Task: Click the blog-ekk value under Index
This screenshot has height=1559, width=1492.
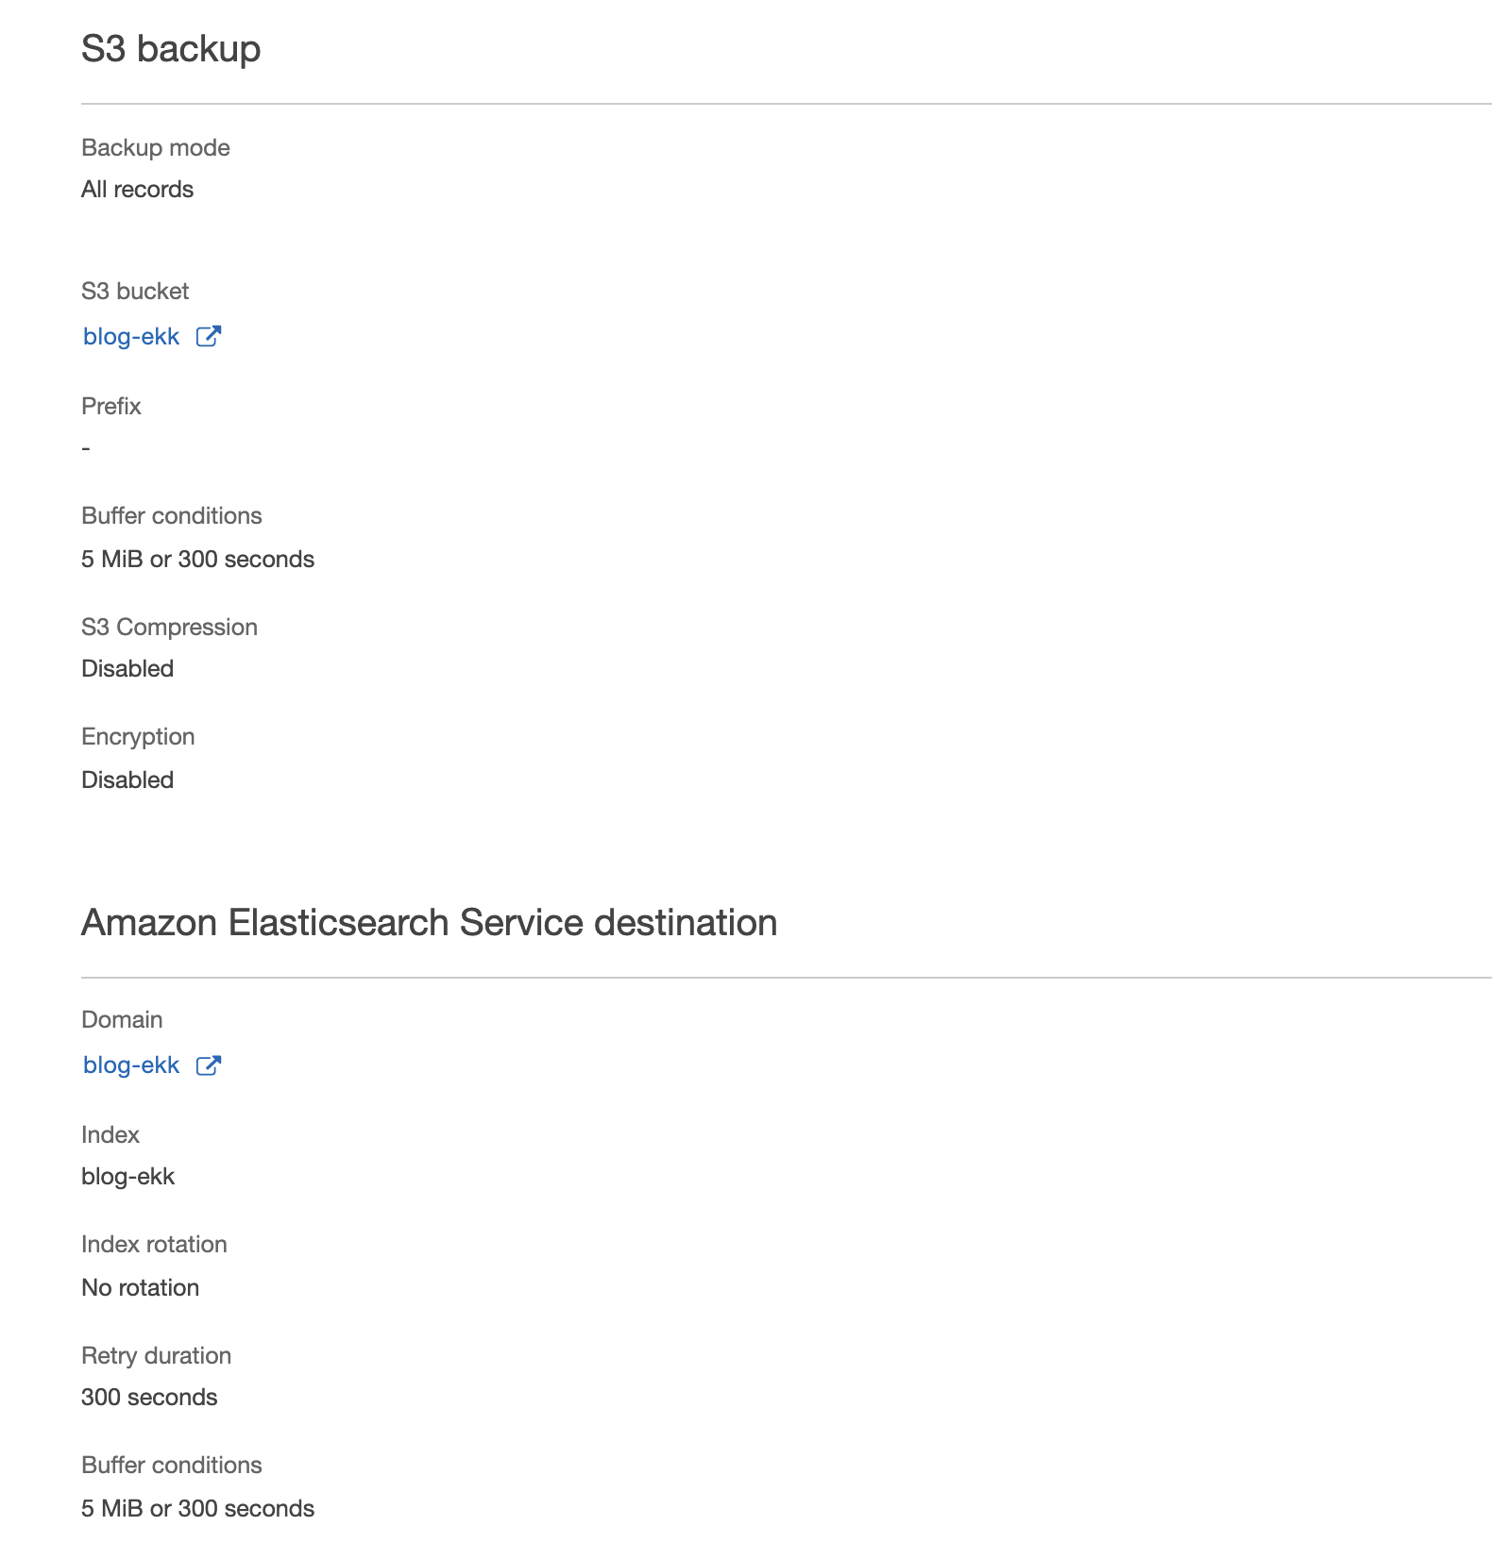Action: click(x=128, y=1177)
